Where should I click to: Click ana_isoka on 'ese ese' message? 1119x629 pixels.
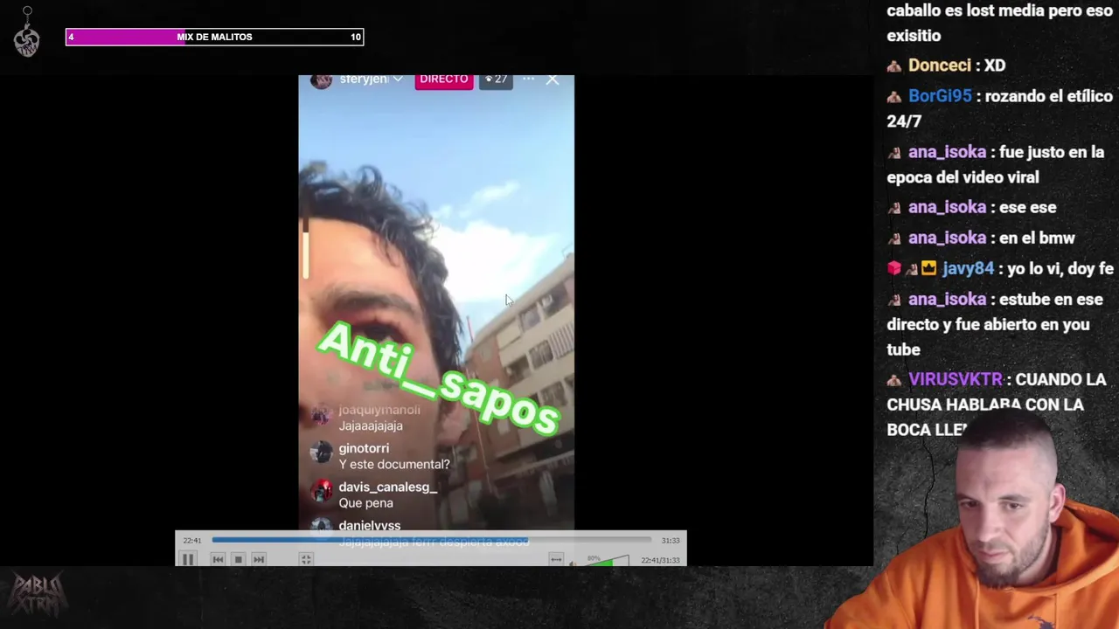(x=947, y=208)
